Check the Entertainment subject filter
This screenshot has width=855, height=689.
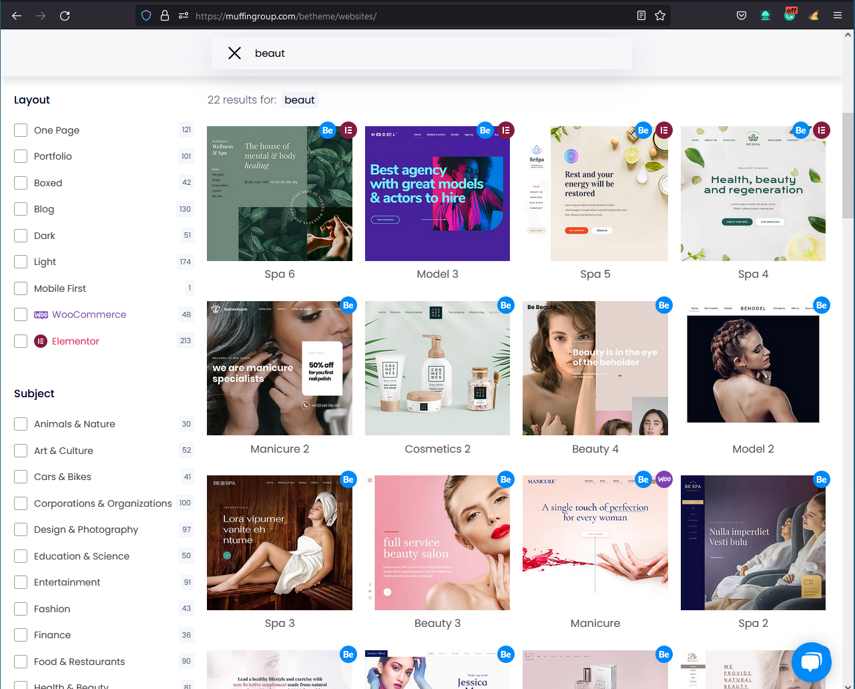tap(21, 582)
